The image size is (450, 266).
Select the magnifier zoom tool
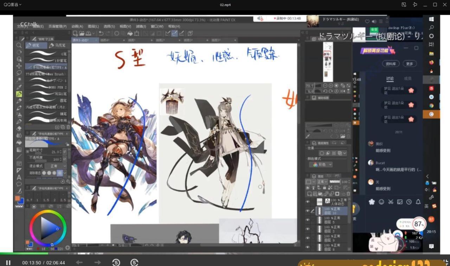19,45
